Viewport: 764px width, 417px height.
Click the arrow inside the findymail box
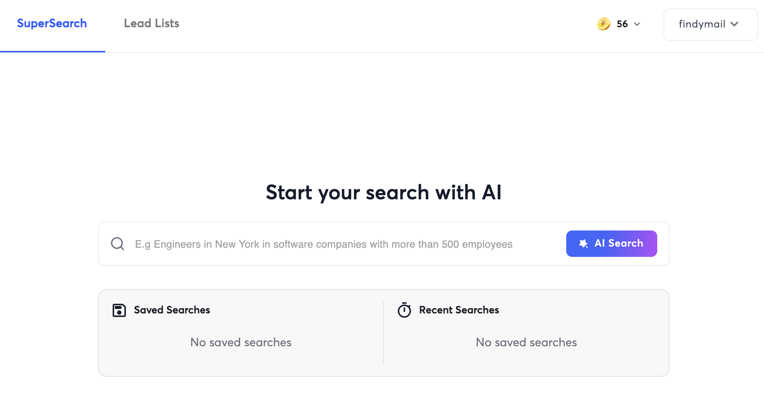[734, 24]
